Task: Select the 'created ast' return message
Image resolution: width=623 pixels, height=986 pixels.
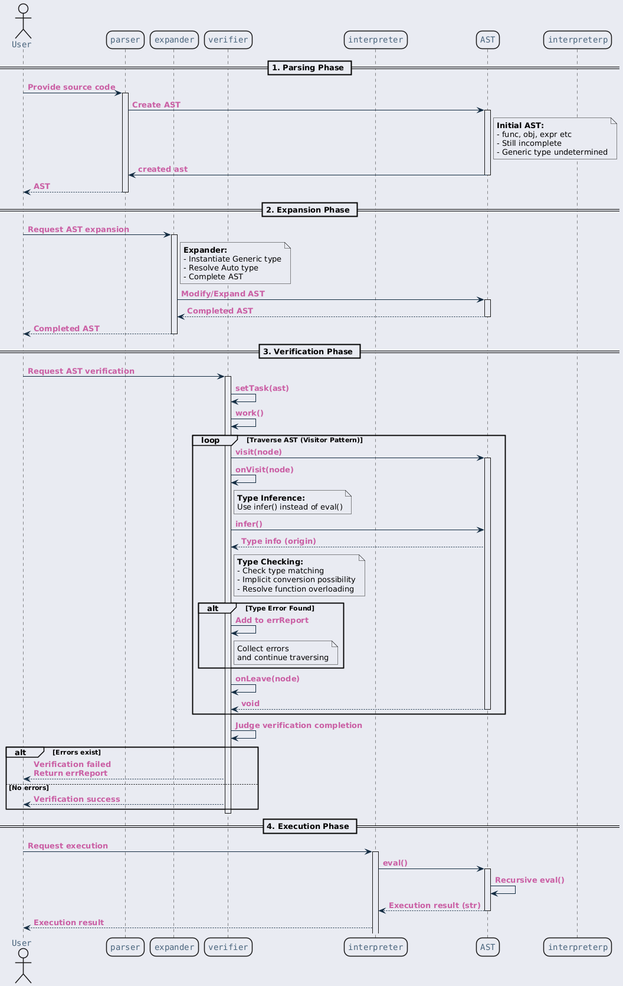Action: click(x=163, y=169)
